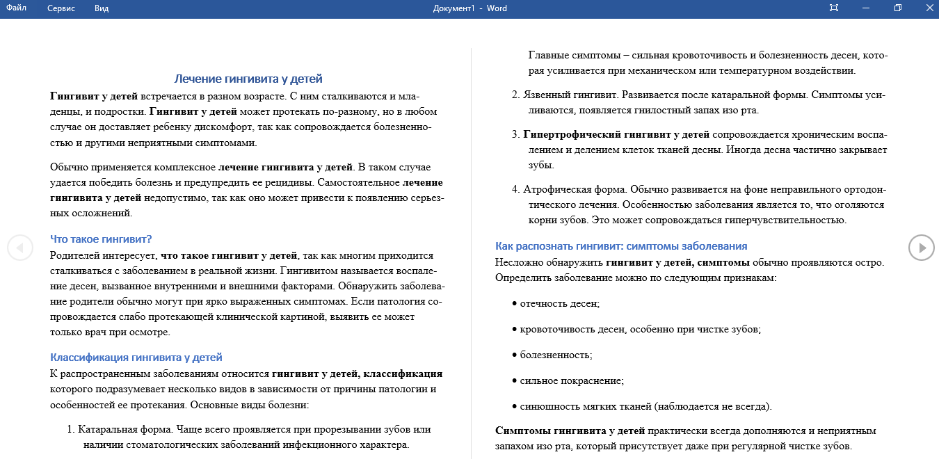Toggle auto-hide reading toolbar icon
Viewport: 939px width, 466px height.
[x=834, y=8]
